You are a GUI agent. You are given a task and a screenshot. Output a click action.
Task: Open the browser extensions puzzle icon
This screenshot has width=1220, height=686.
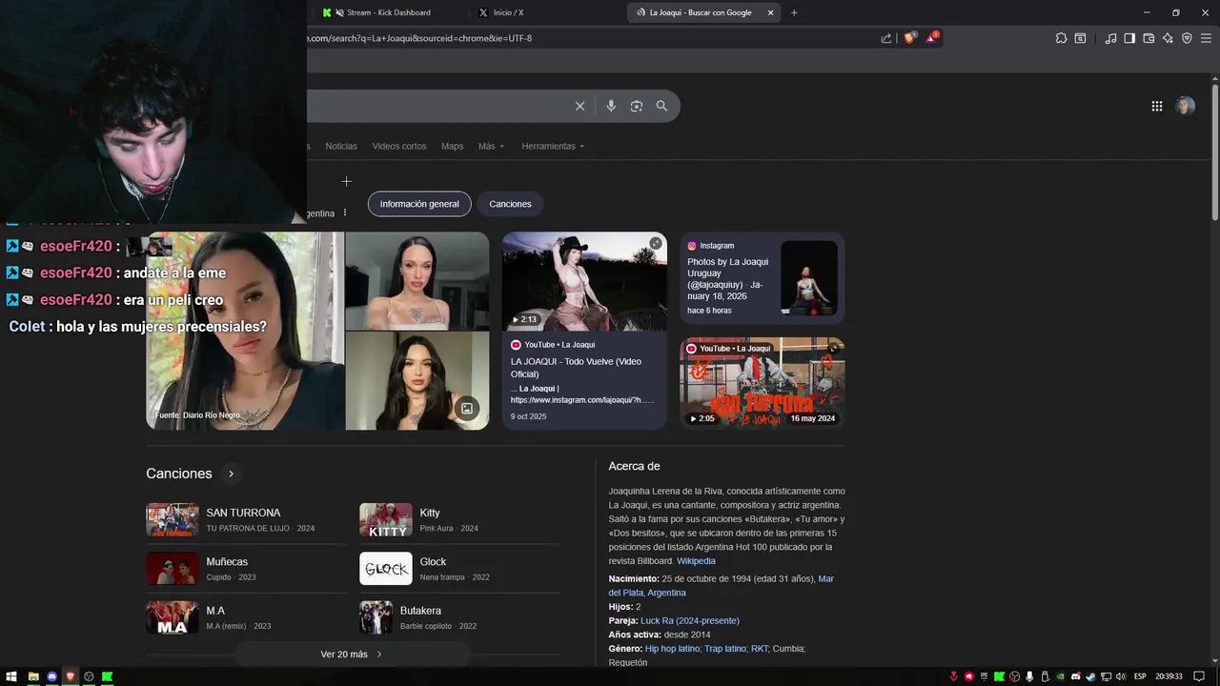1061,38
